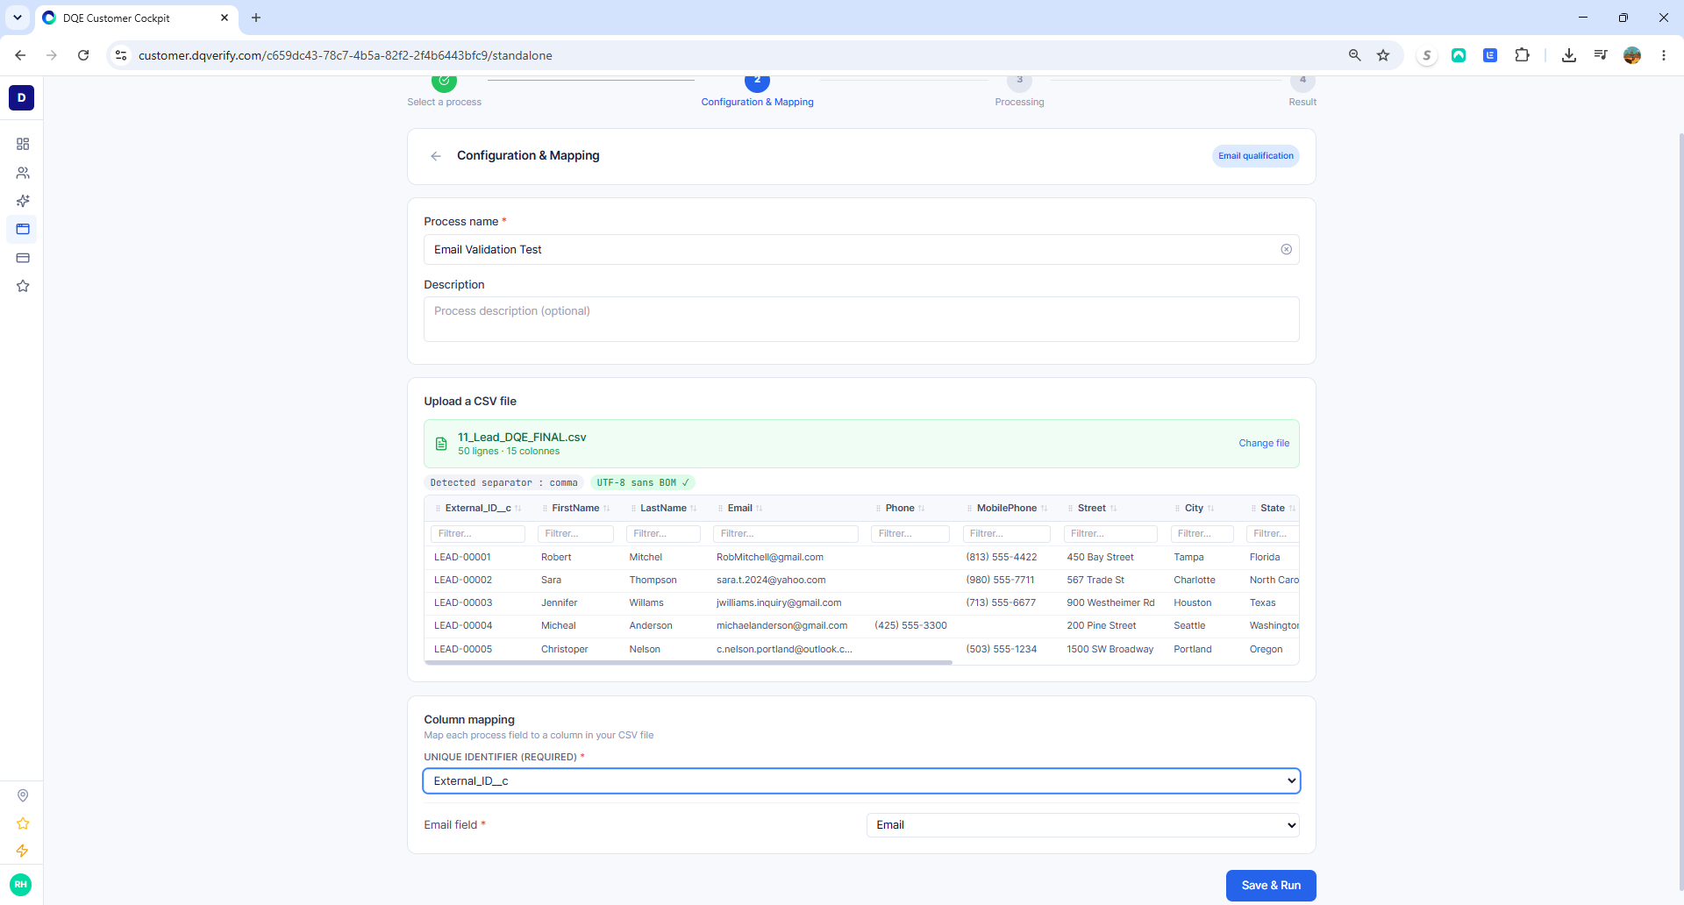Select the 'Select a process' step
This screenshot has height=905, width=1684.
click(445, 91)
